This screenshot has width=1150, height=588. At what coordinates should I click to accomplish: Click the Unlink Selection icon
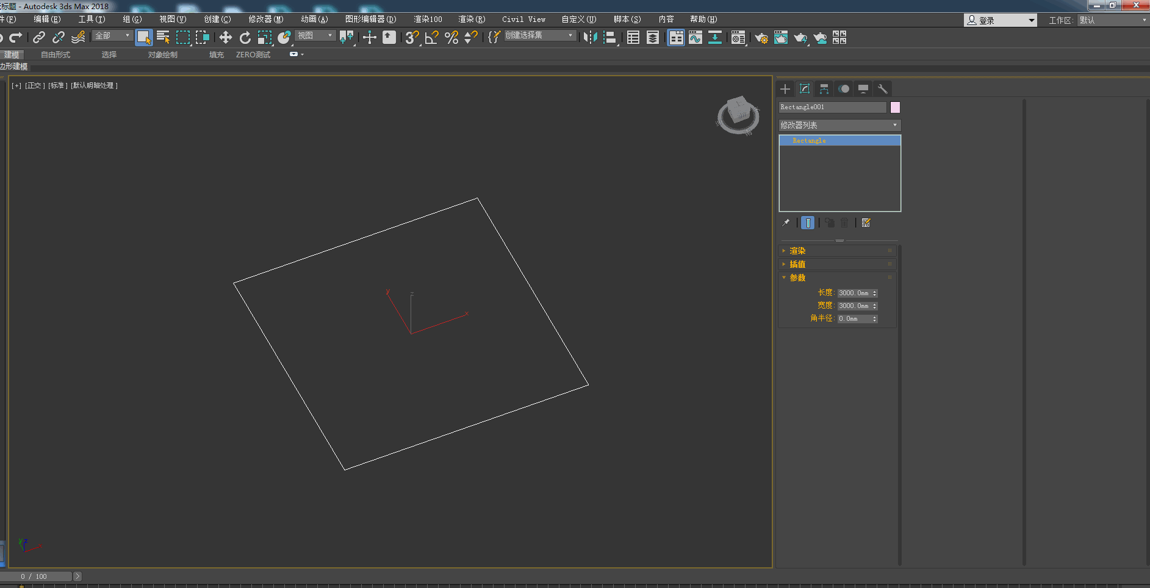tap(59, 38)
